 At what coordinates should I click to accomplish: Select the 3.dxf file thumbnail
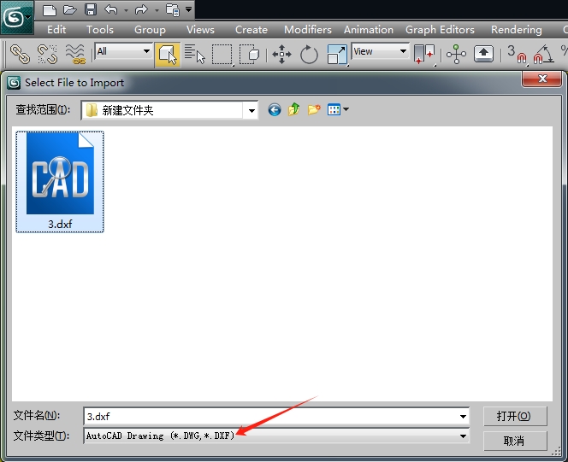(60, 181)
